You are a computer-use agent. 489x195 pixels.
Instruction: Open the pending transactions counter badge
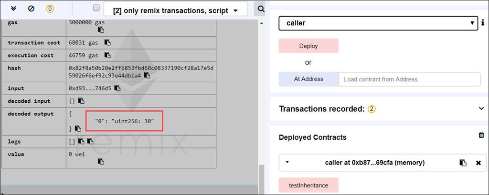[x=50, y=9]
